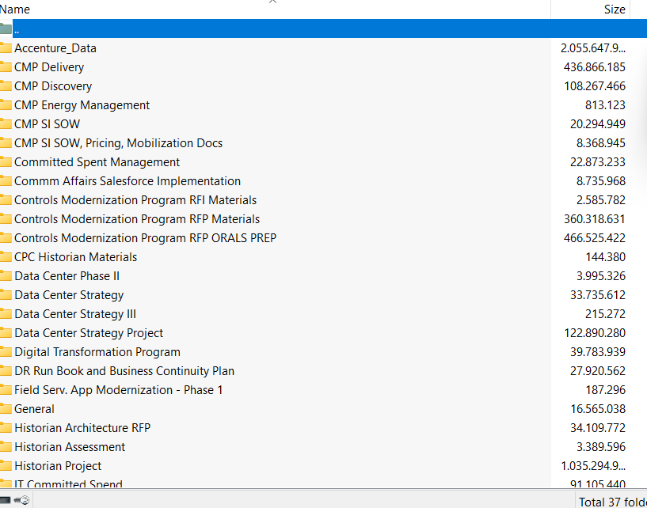Click the General folder icon
Screen dimensions: 647x508
[x=6, y=409]
